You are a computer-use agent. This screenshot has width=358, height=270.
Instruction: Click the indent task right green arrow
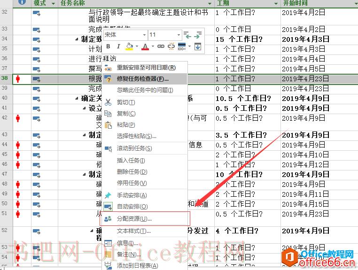tap(198, 35)
